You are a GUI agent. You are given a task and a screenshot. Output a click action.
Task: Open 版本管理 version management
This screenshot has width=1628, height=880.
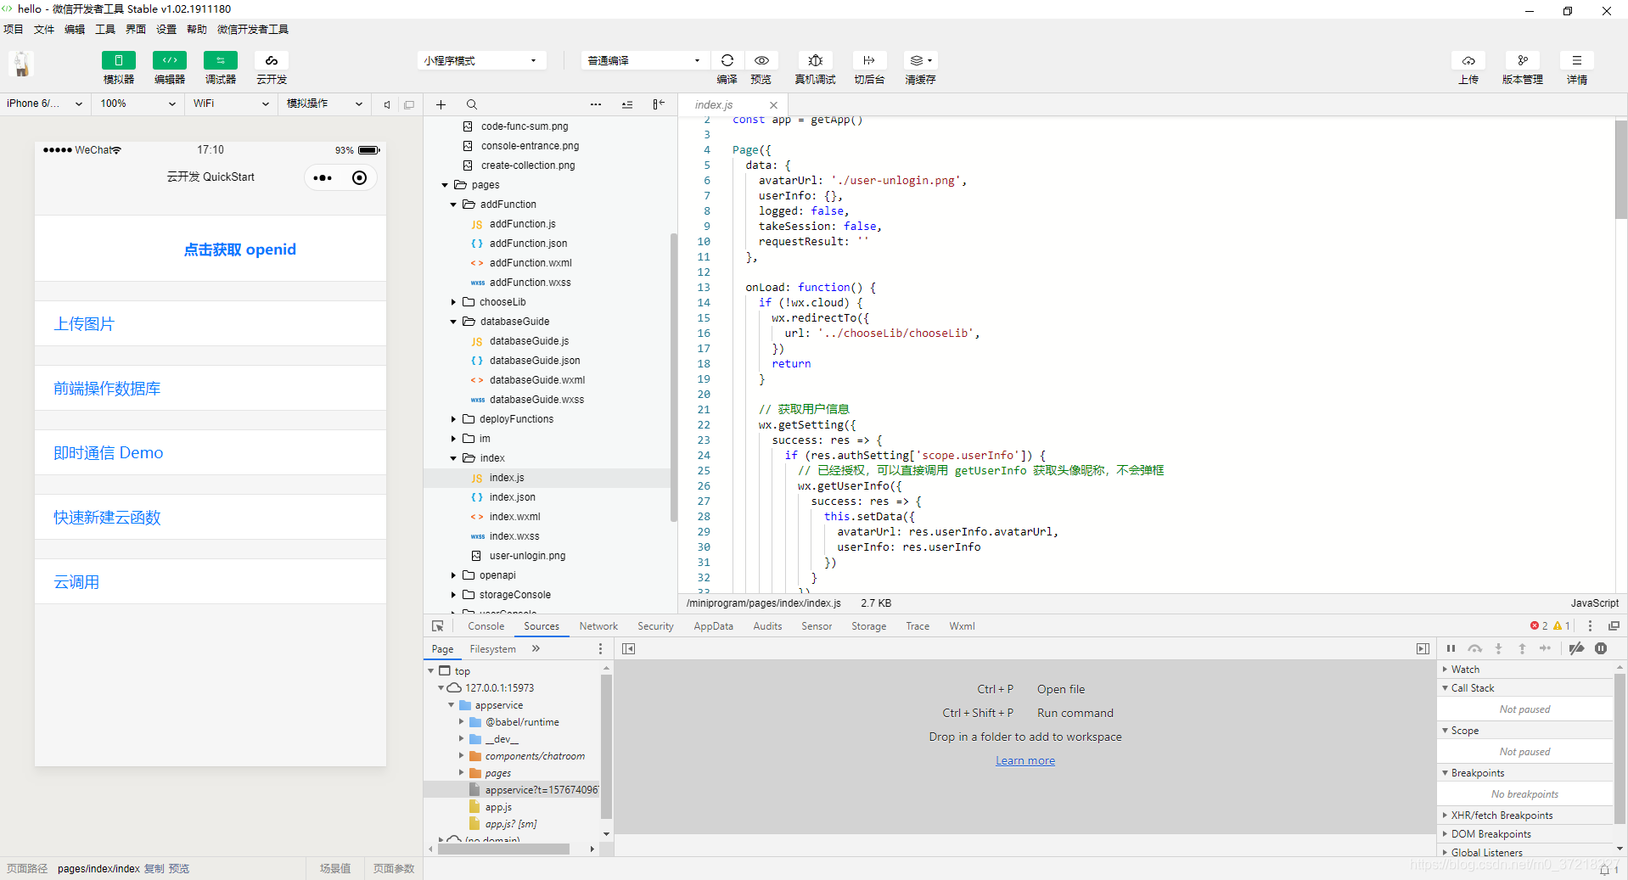click(1523, 60)
